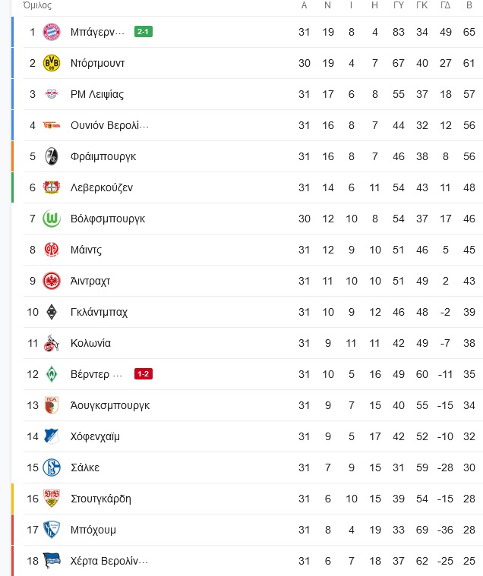Click the Bayern Munich club logo
The height and width of the screenshot is (576, 483).
(x=52, y=32)
